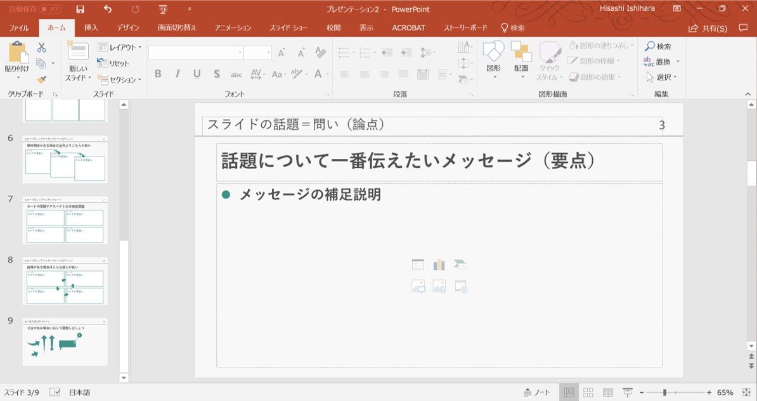Toggle Bold formatting button
Viewport: 757px width, 401px height.
click(x=158, y=74)
